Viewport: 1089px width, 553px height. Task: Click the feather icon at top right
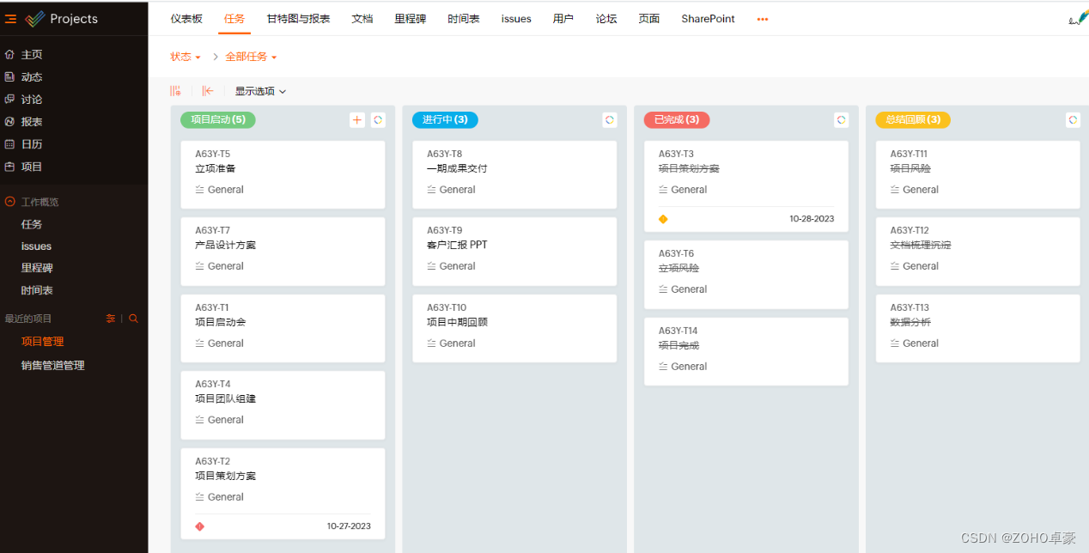click(1079, 18)
